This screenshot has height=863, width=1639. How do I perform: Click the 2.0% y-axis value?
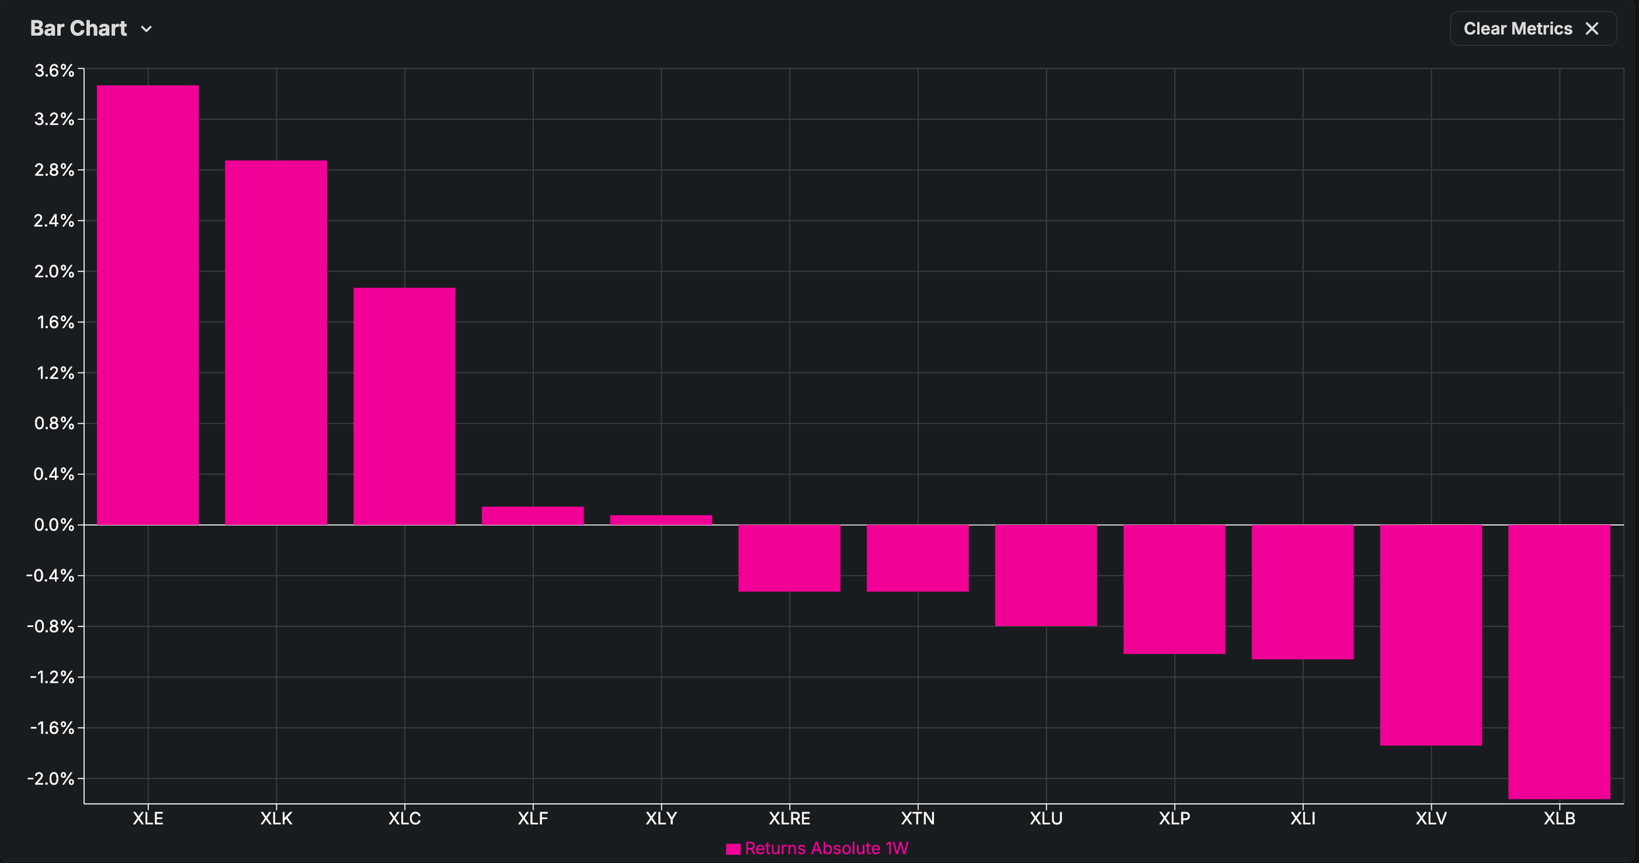click(54, 272)
